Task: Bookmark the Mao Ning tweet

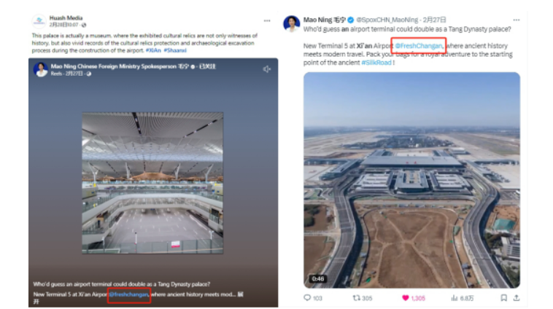Action: point(503,297)
